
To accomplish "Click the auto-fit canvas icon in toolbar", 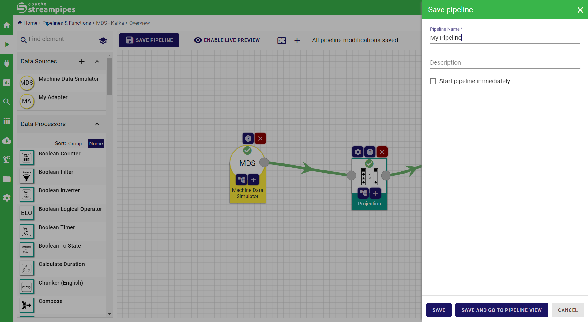I will (x=281, y=40).
